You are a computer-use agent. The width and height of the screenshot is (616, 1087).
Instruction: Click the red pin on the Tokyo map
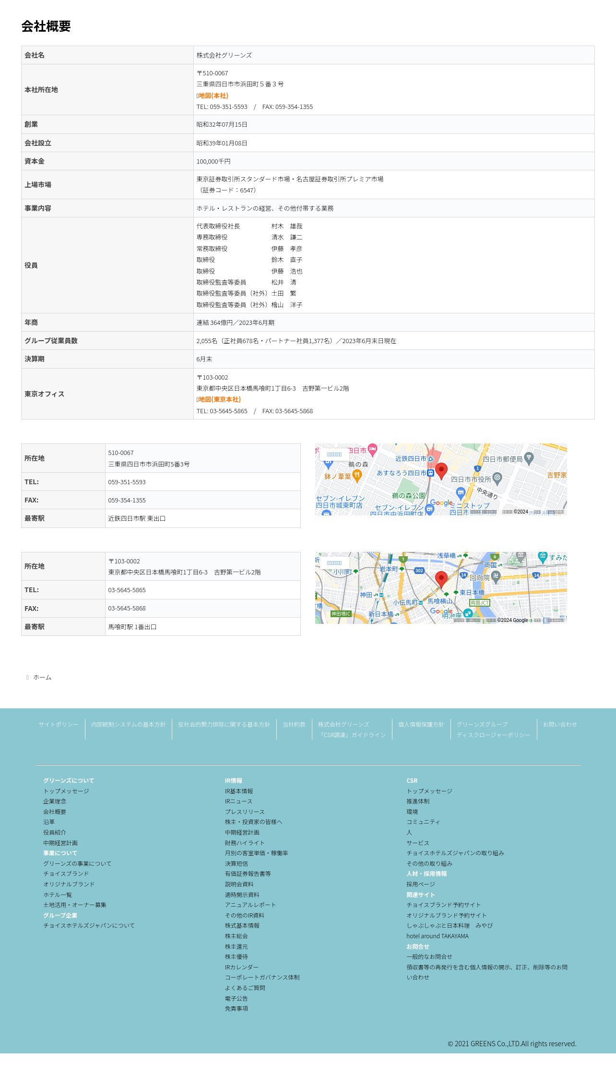click(441, 579)
